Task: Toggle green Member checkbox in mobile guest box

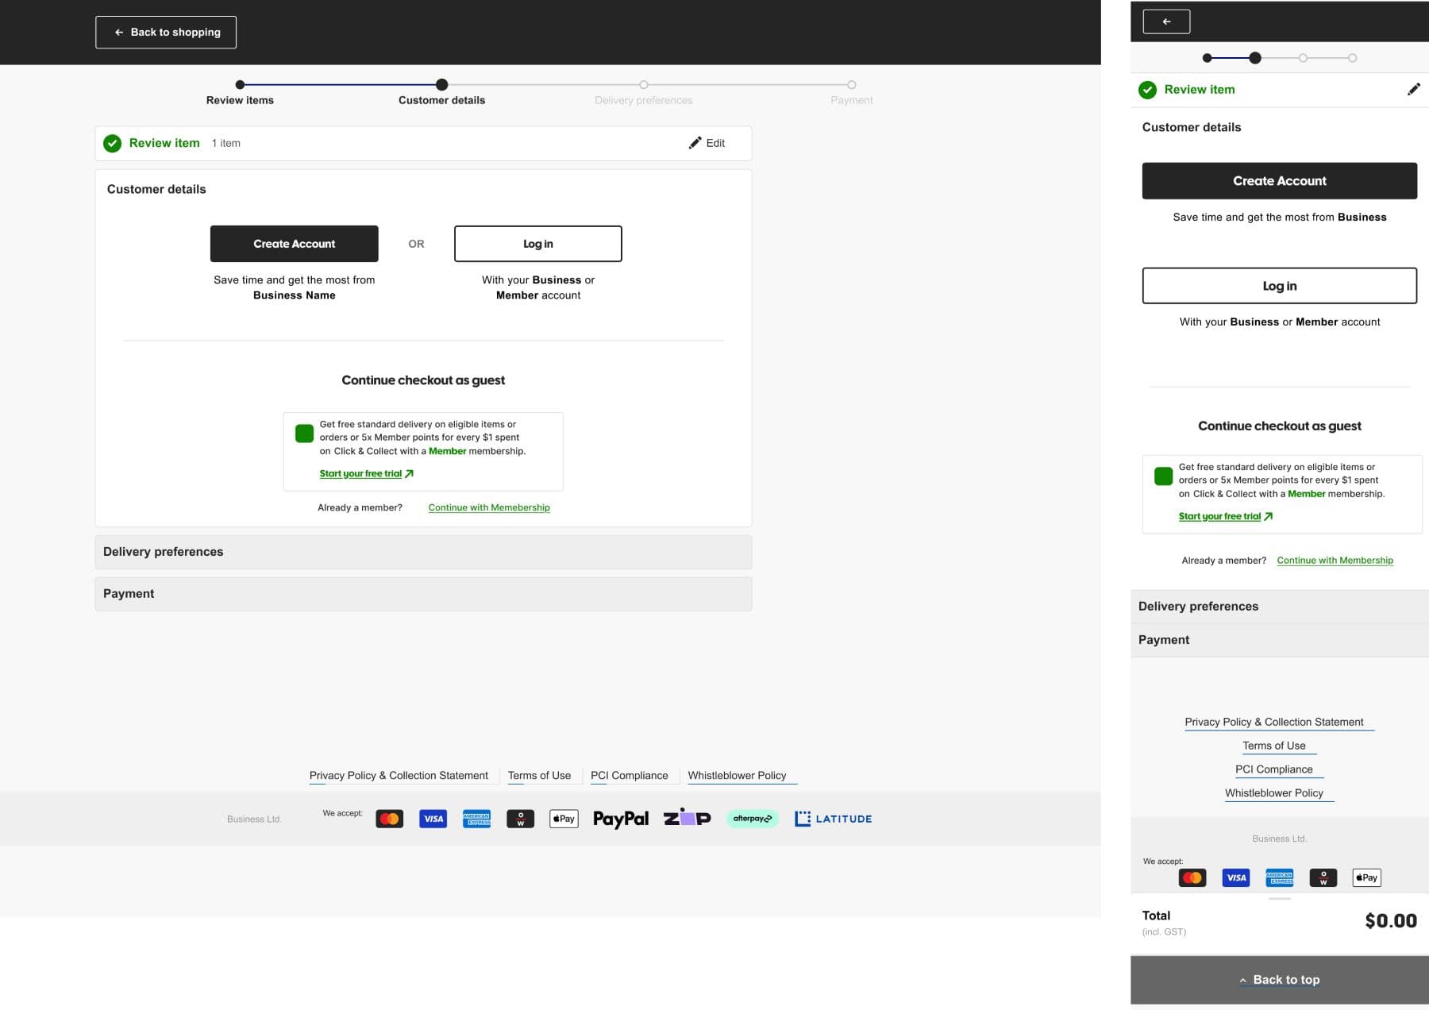Action: [1163, 476]
